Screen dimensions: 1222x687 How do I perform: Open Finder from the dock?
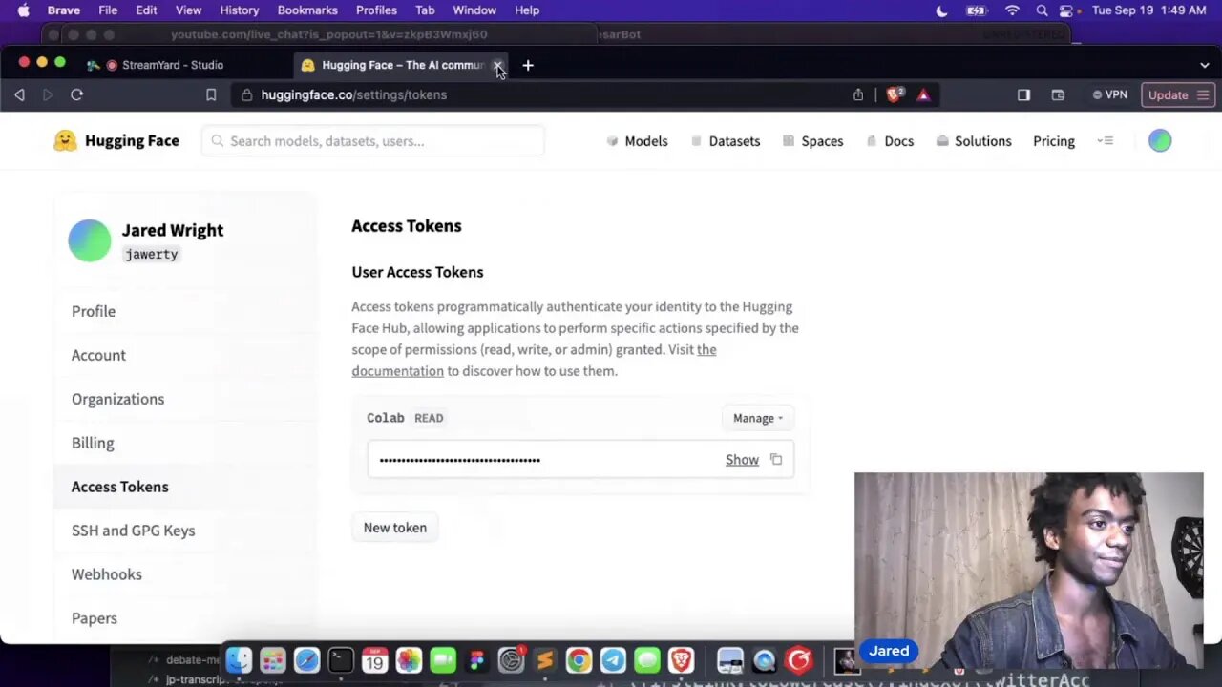(x=239, y=660)
